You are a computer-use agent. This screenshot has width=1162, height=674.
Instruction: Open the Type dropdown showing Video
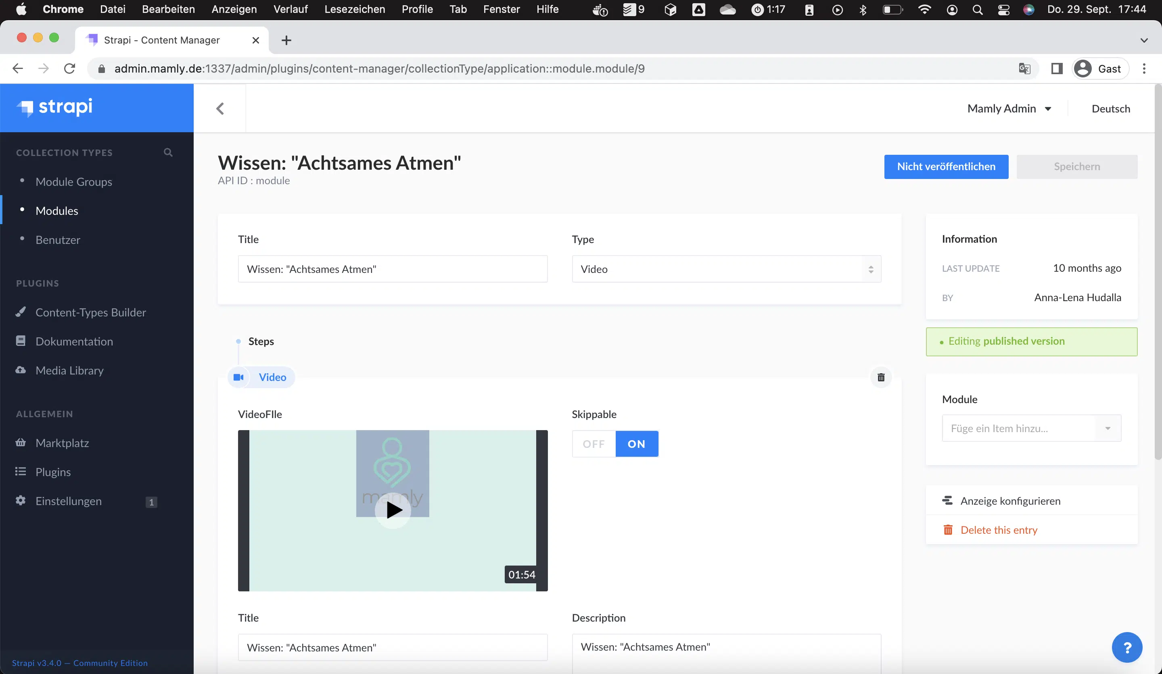coord(726,269)
